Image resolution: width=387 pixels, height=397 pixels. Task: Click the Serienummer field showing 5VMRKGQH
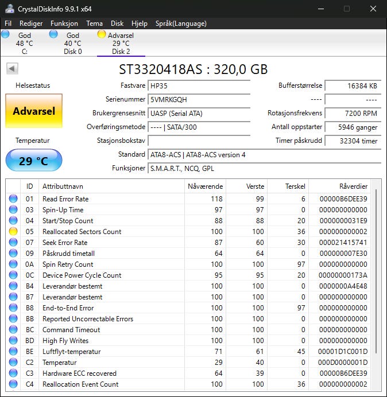(x=199, y=99)
